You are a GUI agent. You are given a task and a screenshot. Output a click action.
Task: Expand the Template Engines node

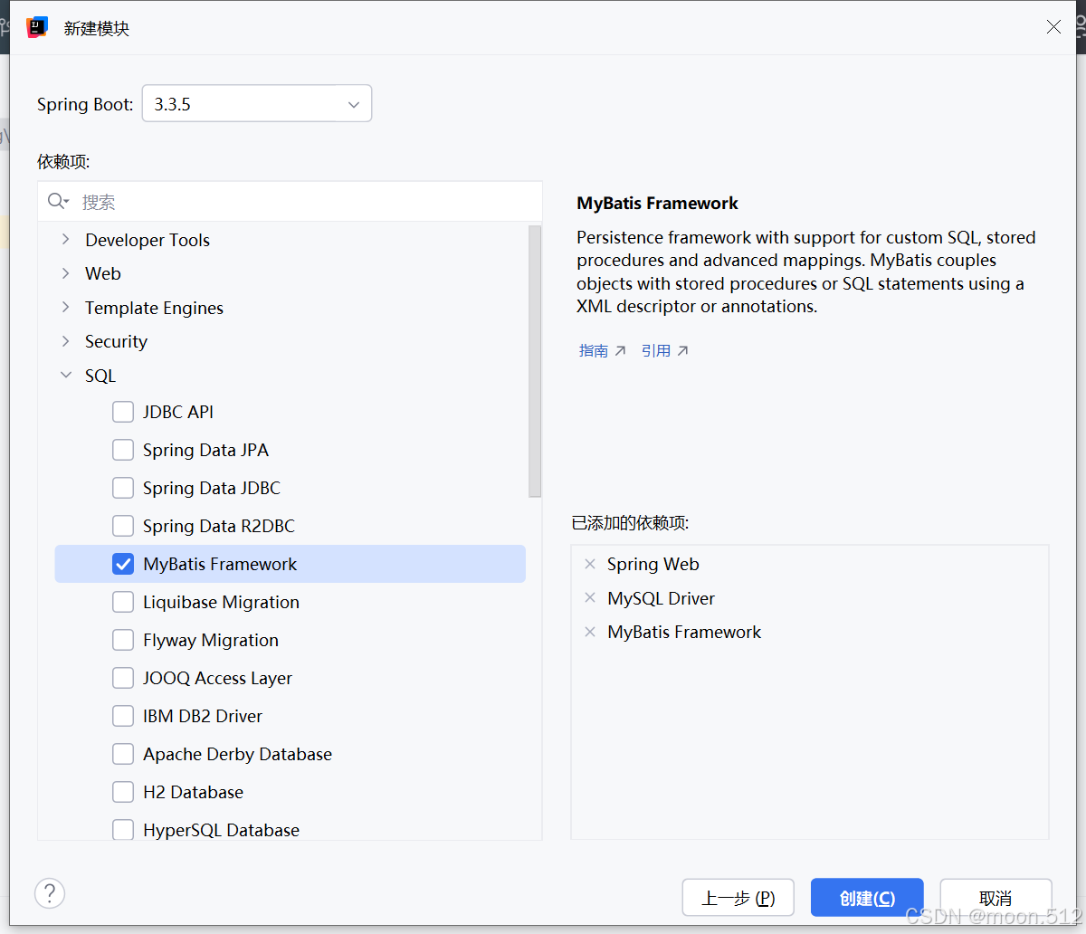(65, 307)
